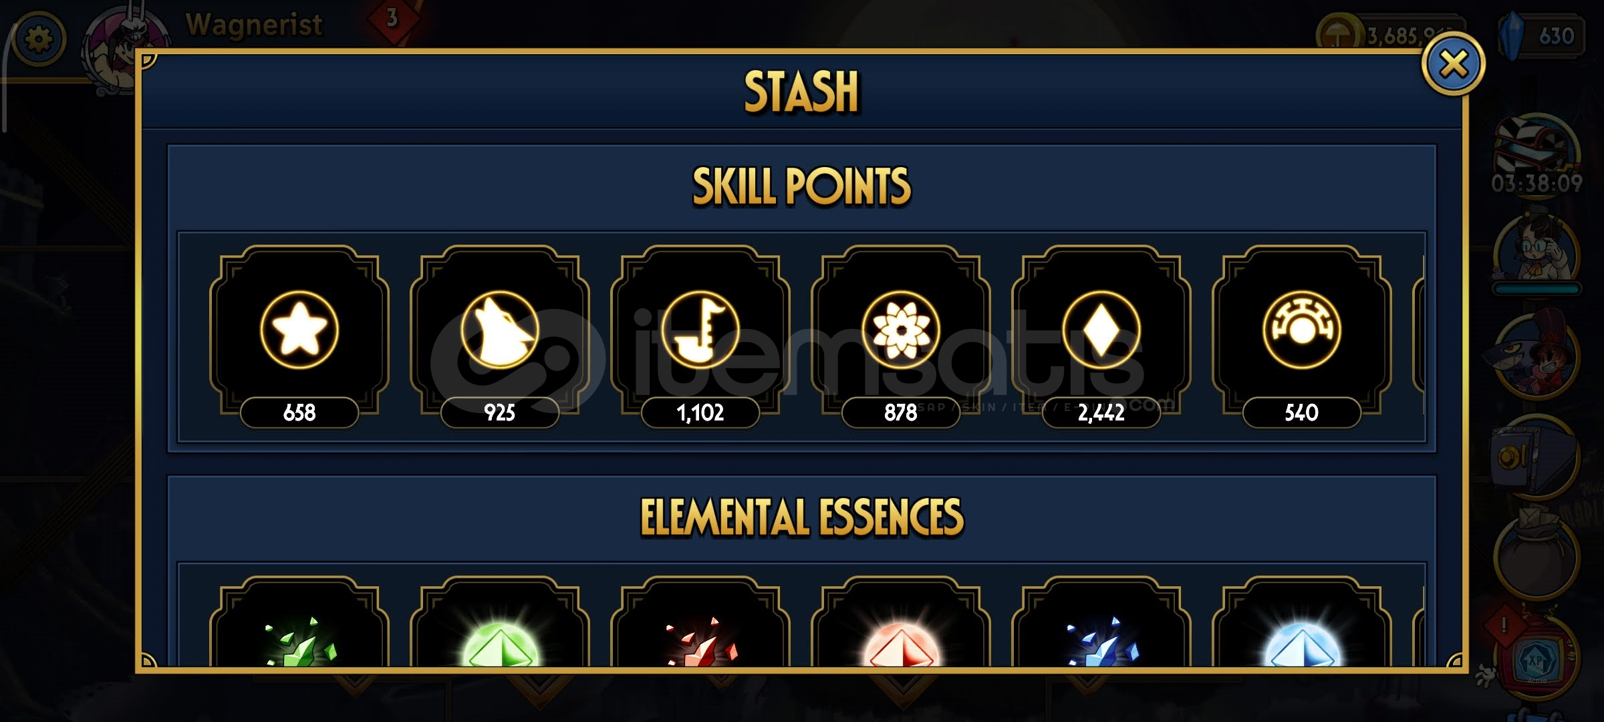Select the red shards essence

point(700,642)
